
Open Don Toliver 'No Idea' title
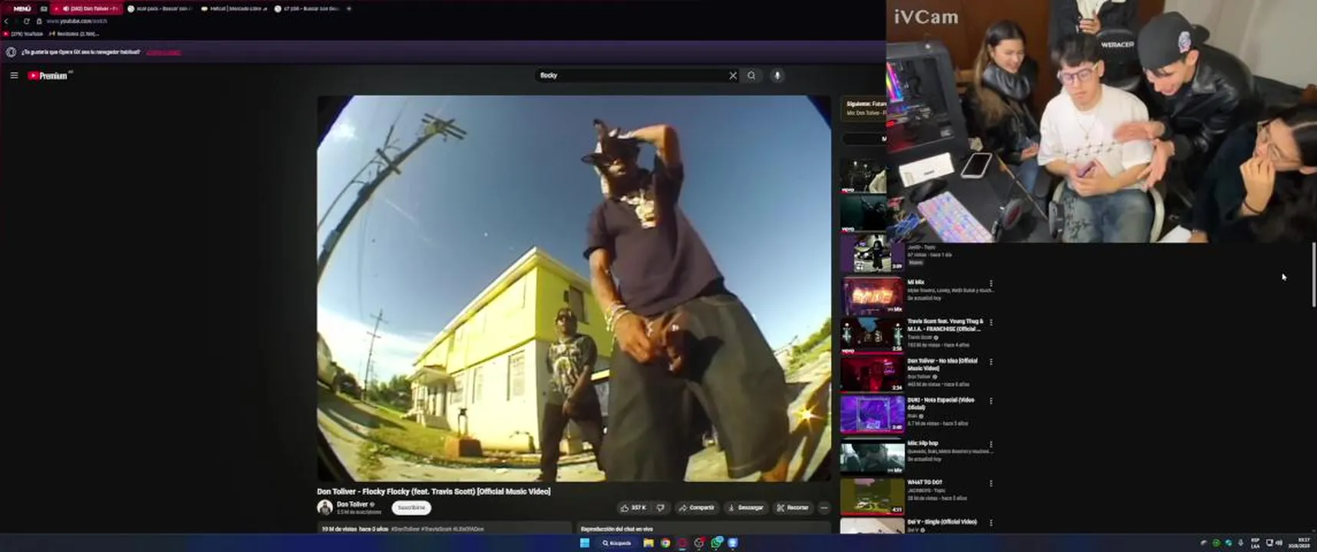(x=942, y=364)
